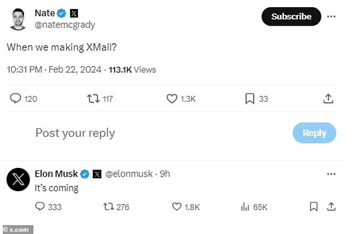The height and width of the screenshot is (234, 362).
Task: Click the reply icon on Nate's post
Action: [x=16, y=98]
